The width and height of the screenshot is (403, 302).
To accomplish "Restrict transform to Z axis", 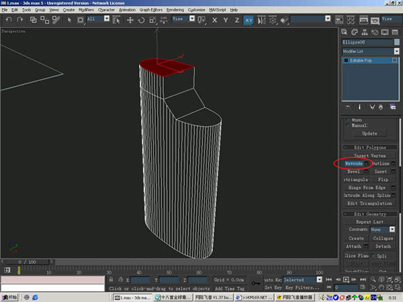I will click(236, 20).
